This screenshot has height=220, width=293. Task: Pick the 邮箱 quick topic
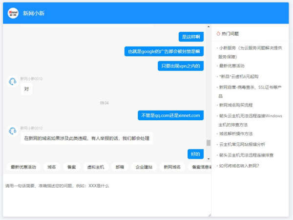(x=120, y=167)
